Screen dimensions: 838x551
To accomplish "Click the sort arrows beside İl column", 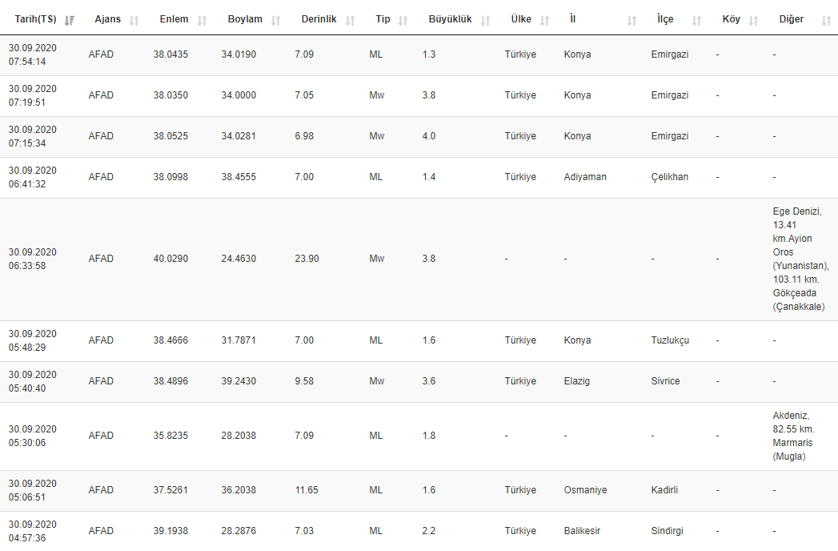I will point(632,20).
